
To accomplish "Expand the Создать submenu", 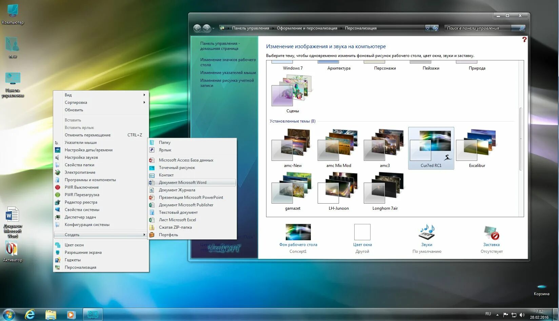I will coord(101,235).
